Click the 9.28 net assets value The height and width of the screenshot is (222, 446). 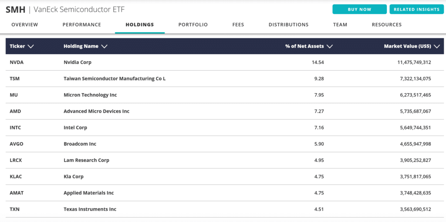point(319,79)
